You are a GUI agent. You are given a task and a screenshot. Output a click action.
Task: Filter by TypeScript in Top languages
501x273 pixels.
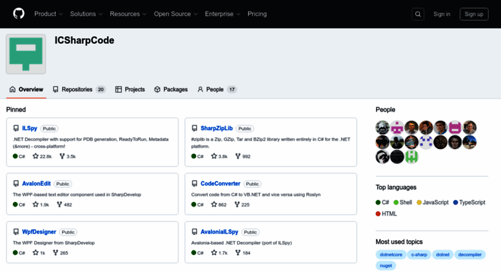pyautogui.click(x=469, y=203)
